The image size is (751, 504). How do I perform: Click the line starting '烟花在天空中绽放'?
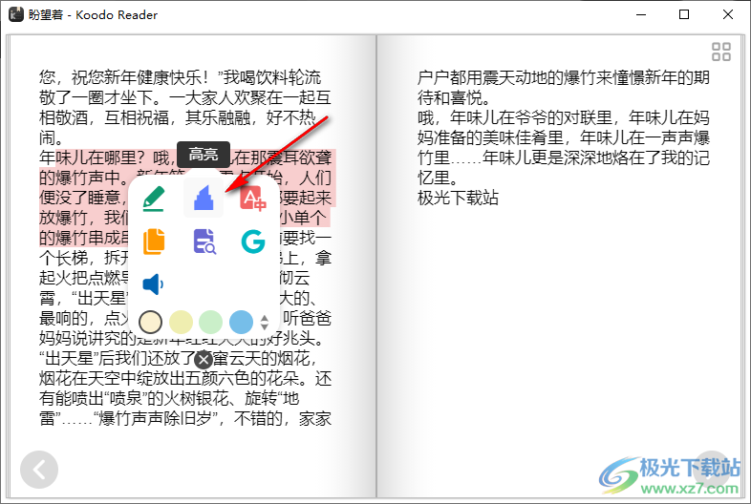pyautogui.click(x=185, y=378)
